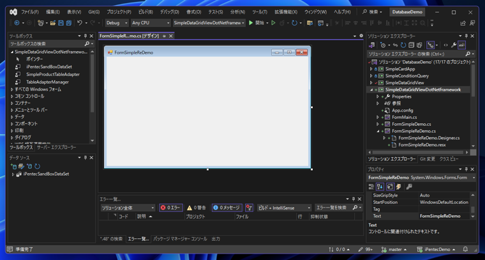Open パッケージ マネージャー コンソール tab
Image resolution: width=485 pixels, height=260 pixels.
[x=181, y=239]
